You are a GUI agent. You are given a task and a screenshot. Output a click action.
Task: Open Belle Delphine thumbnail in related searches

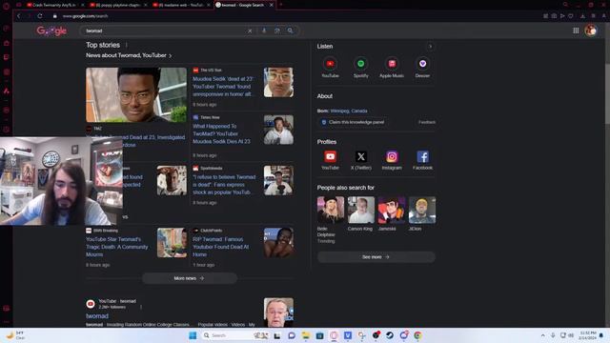pos(331,210)
